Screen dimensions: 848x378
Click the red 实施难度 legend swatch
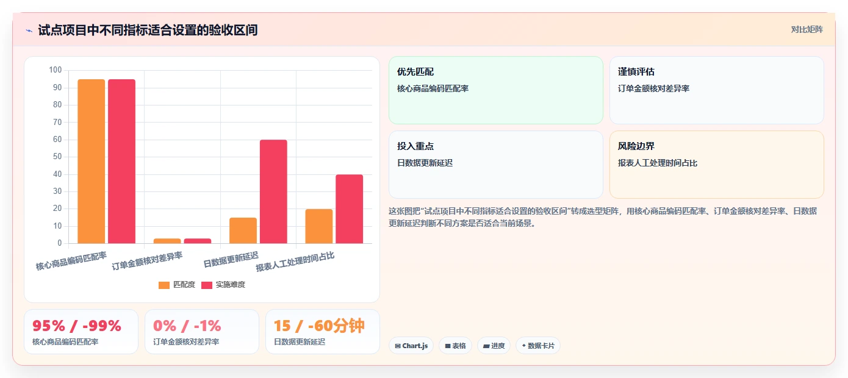coord(207,285)
